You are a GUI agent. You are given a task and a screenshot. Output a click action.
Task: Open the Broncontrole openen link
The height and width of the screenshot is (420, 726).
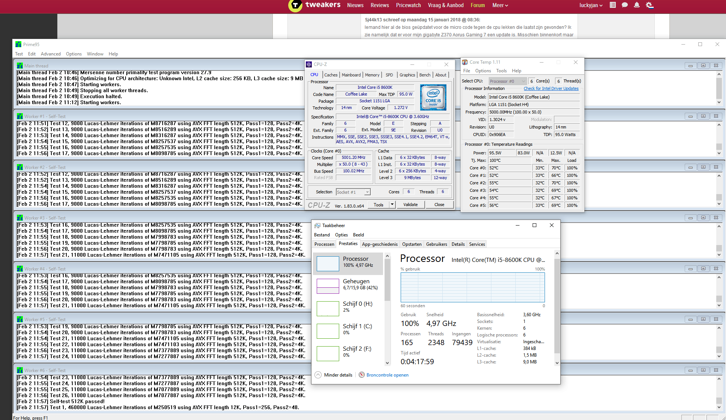pyautogui.click(x=387, y=375)
